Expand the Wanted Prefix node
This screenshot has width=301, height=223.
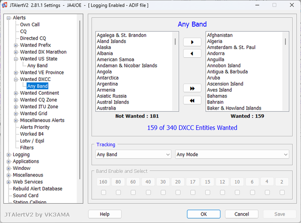click(16, 45)
